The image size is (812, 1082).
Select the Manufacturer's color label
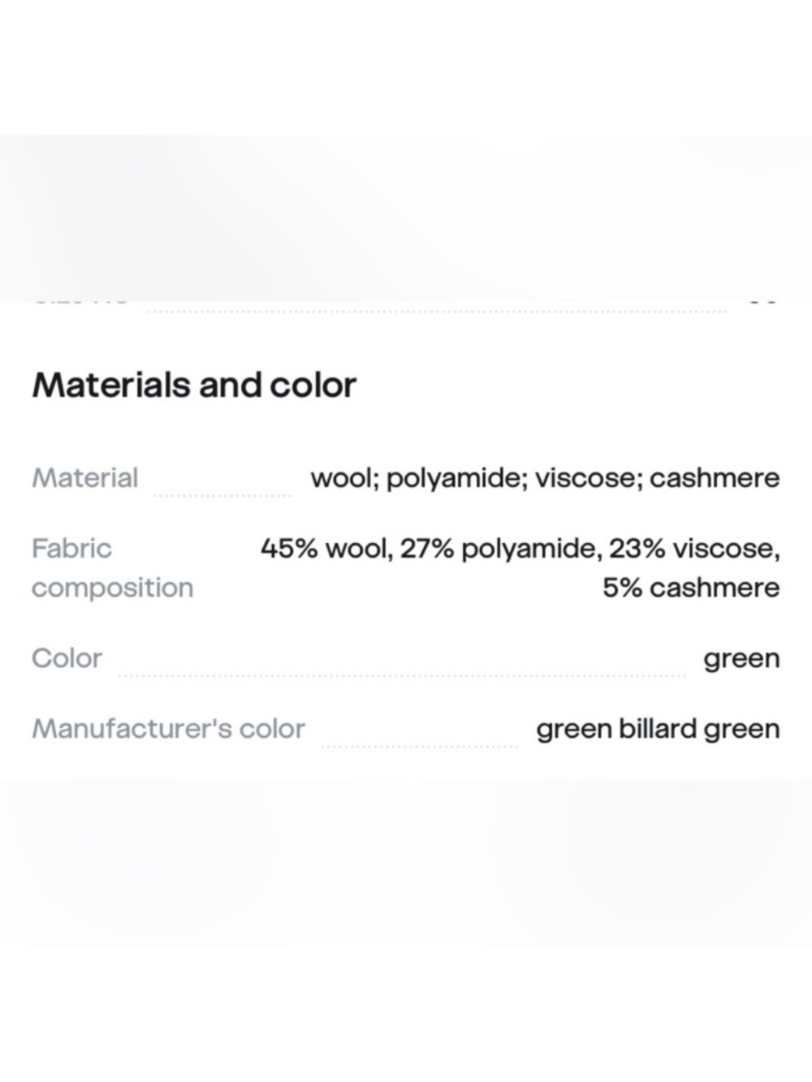168,729
